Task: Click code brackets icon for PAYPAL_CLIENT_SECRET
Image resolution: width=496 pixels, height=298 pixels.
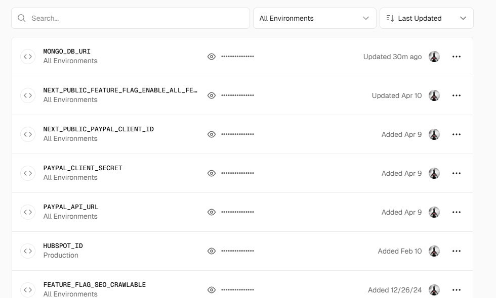Action: 28,173
